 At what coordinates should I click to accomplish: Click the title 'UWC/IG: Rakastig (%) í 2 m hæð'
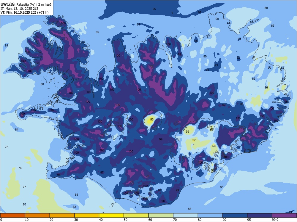click(26, 4)
